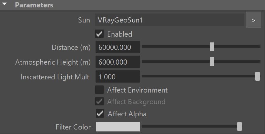Click the Inscattered Light Mult. value field
The height and width of the screenshot is (134, 265).
[117, 76]
